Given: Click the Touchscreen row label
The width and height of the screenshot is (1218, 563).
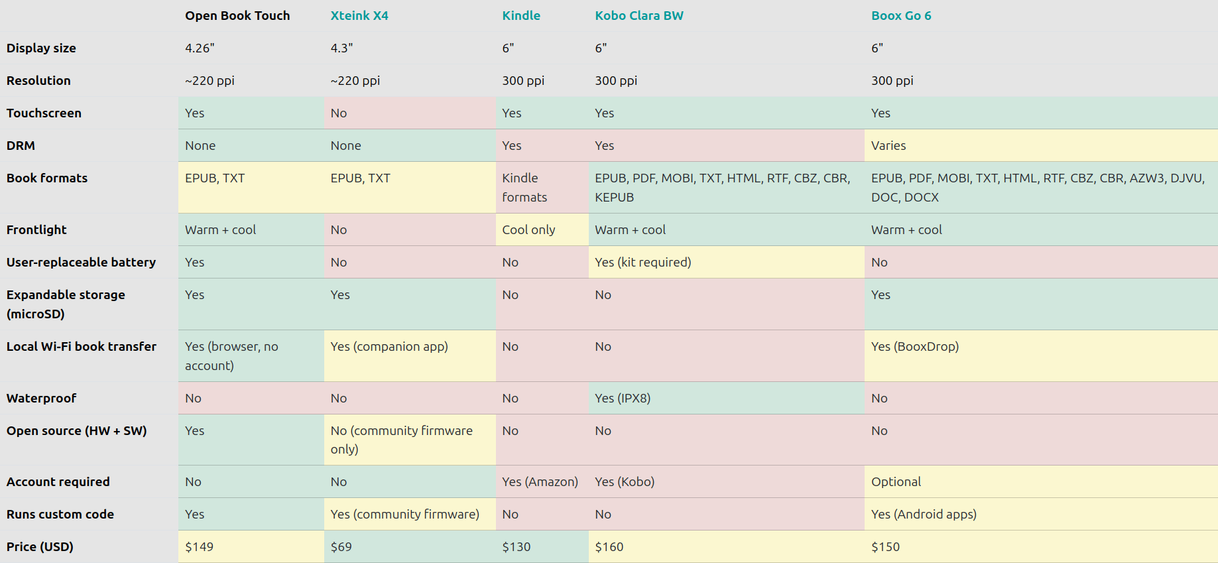Looking at the screenshot, I should pyautogui.click(x=44, y=113).
